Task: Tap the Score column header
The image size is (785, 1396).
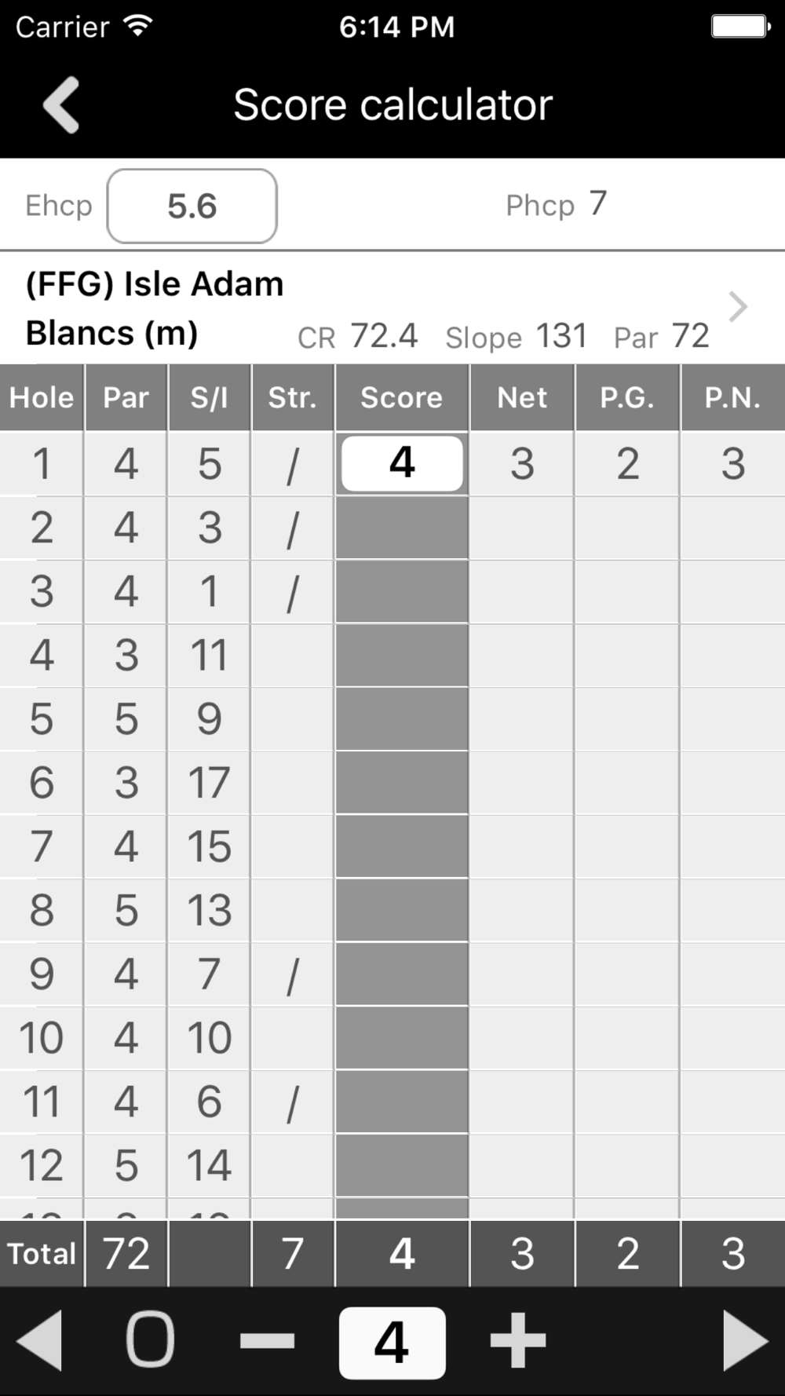Action: pos(402,397)
